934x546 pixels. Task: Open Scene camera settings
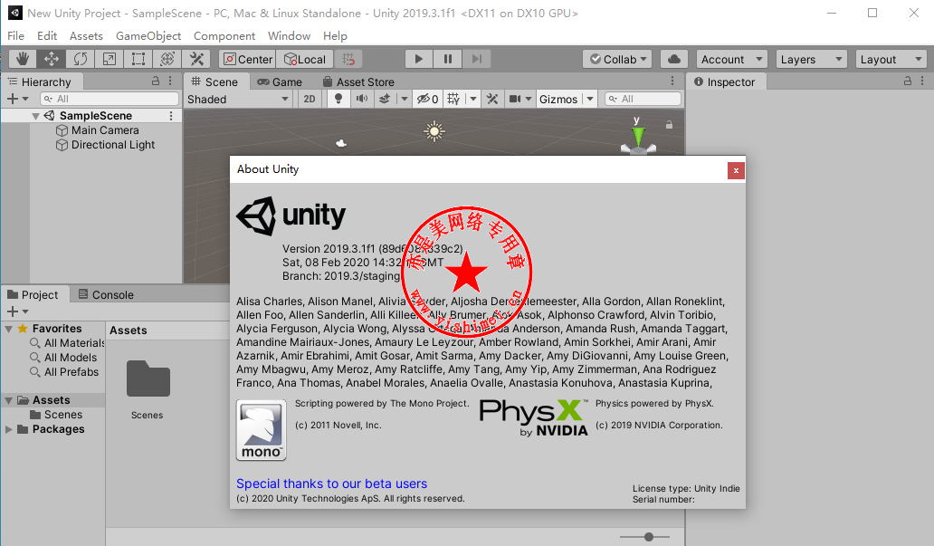tap(515, 99)
